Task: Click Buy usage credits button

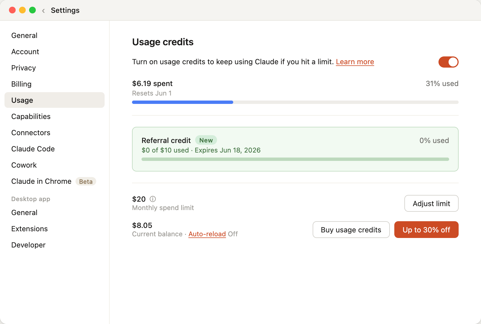Action: pos(351,230)
